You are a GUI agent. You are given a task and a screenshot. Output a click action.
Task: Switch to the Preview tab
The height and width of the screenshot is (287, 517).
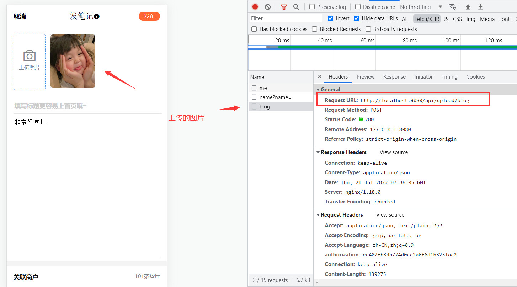tap(366, 77)
